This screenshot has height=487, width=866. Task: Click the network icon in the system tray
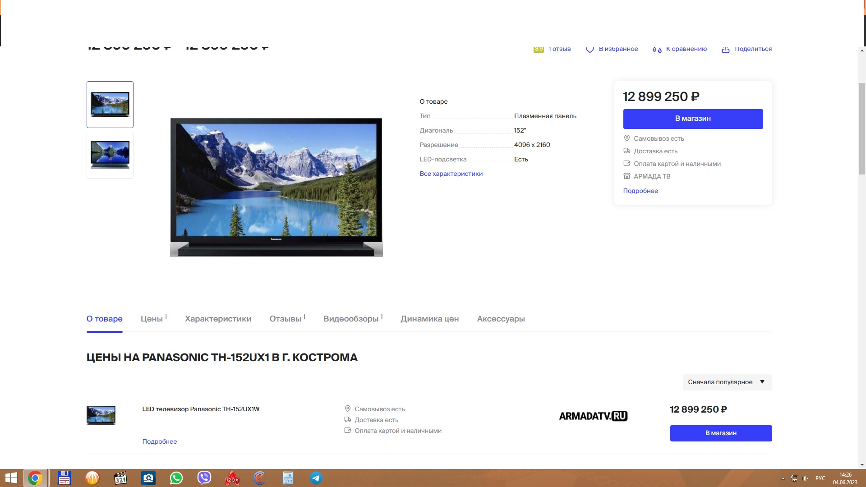click(794, 478)
